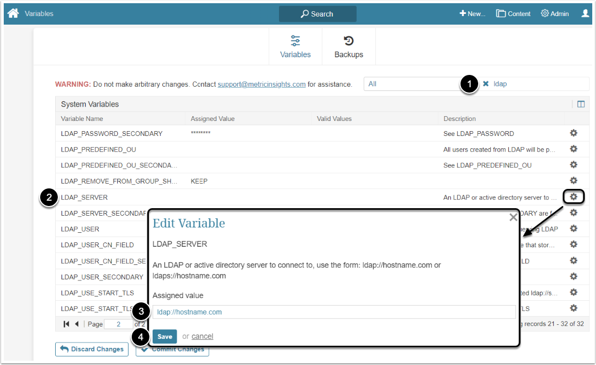
Task: Click the Assigned value input field
Action: point(334,312)
